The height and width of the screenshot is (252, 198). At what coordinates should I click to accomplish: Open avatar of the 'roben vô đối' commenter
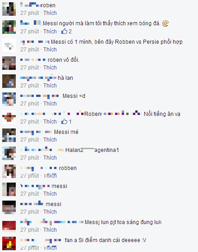(x=9, y=63)
